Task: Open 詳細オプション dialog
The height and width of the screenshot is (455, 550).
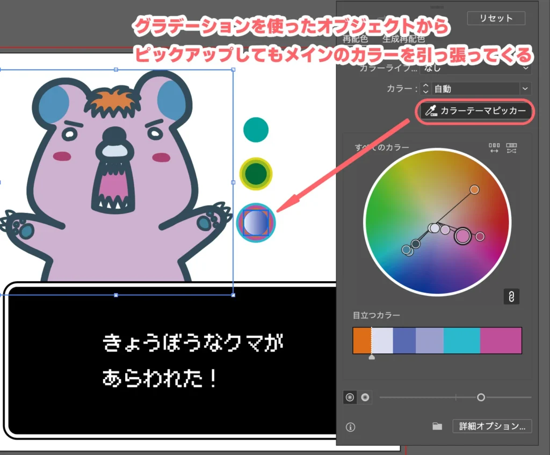Action: tap(492, 426)
